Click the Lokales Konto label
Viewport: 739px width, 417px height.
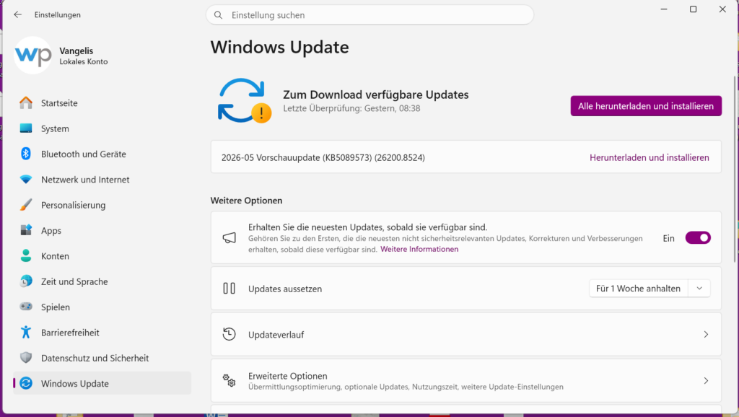click(84, 62)
